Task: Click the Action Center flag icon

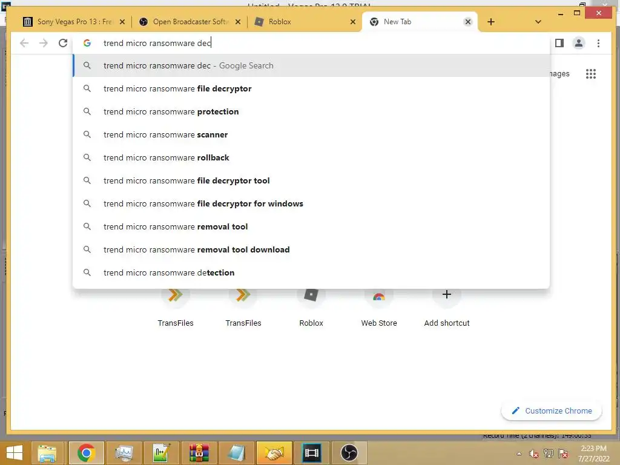Action: [x=563, y=453]
